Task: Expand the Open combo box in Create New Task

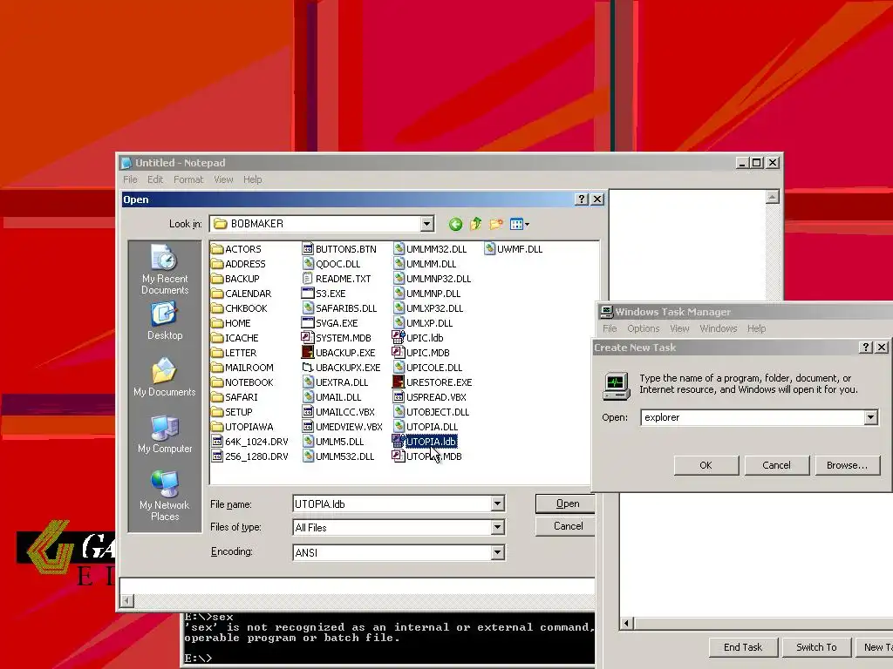Action: pyautogui.click(x=870, y=417)
